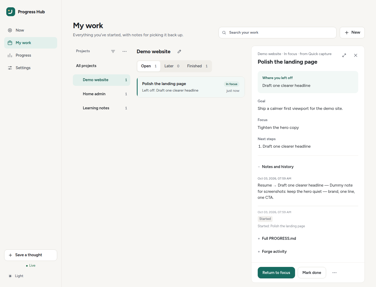Go to My work section

pos(31,43)
